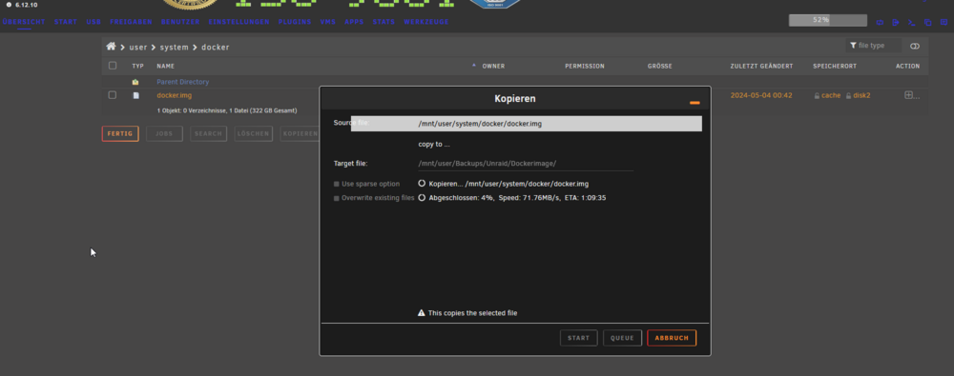
Task: Click ABBRUCH to cancel copying
Action: (672, 338)
